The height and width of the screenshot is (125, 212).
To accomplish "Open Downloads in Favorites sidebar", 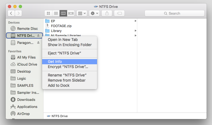I will coord(26,100).
